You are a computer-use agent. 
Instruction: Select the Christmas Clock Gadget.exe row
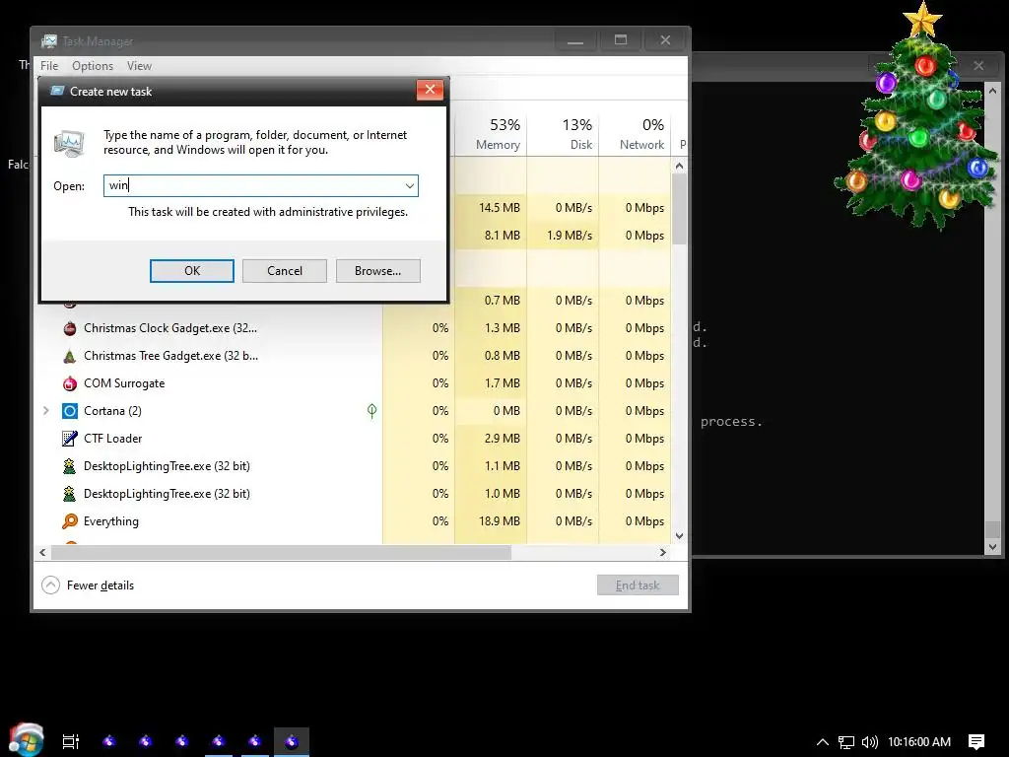click(x=353, y=328)
